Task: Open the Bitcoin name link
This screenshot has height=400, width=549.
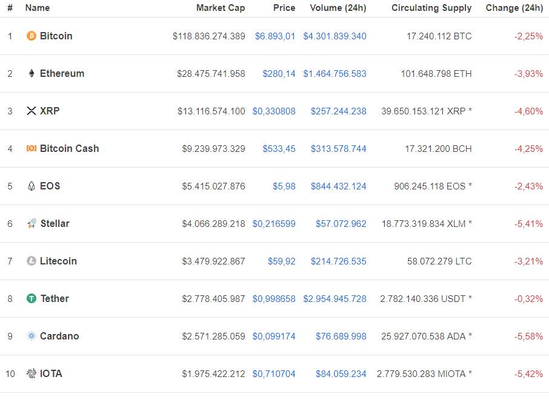Action: (56, 36)
